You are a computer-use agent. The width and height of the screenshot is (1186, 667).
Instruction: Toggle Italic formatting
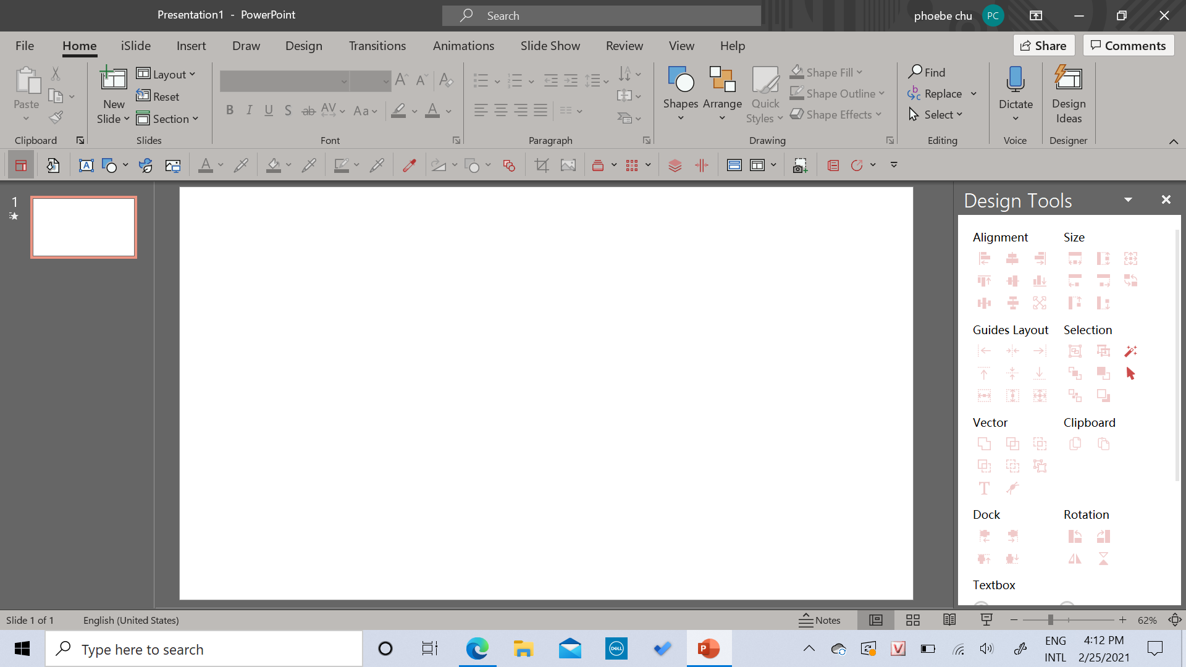tap(250, 111)
